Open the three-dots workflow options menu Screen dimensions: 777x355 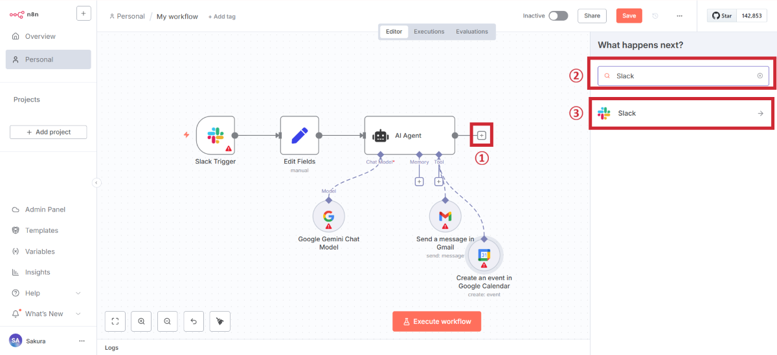679,16
